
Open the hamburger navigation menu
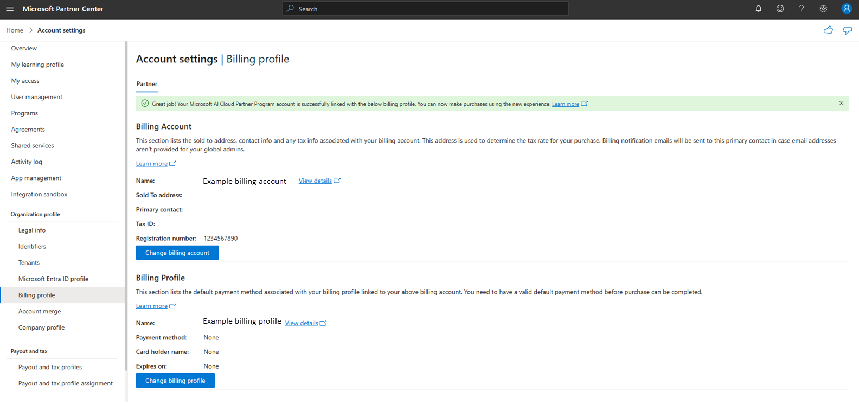pos(10,9)
